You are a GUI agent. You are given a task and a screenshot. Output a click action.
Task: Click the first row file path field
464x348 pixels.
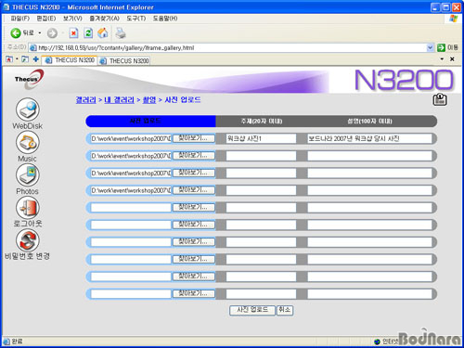131,138
